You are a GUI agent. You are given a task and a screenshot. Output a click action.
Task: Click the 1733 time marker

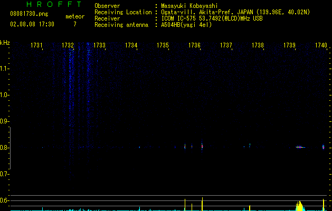tap(99, 45)
